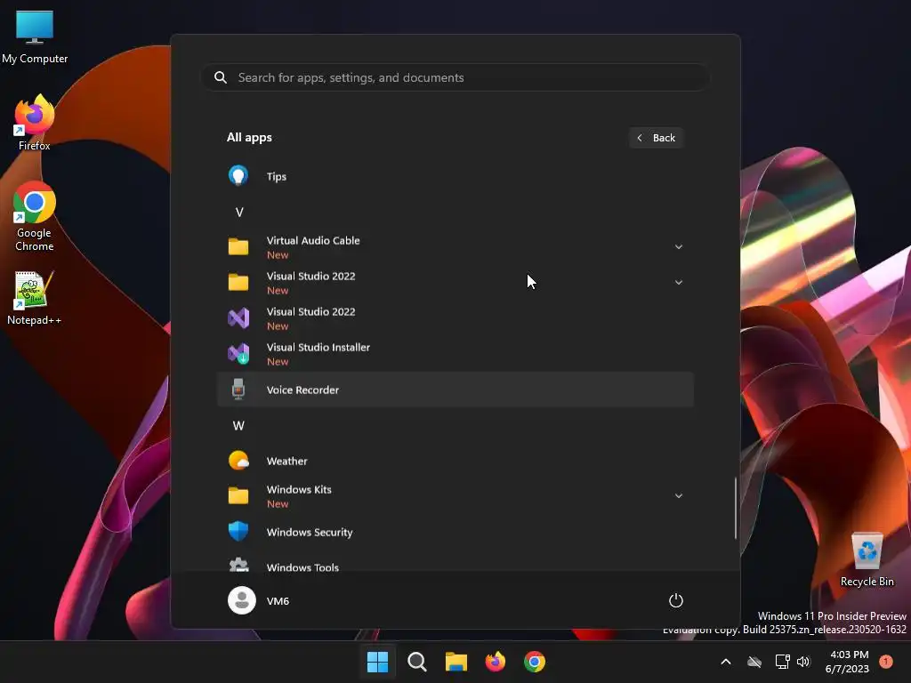Click the network tray icon

(x=782, y=662)
